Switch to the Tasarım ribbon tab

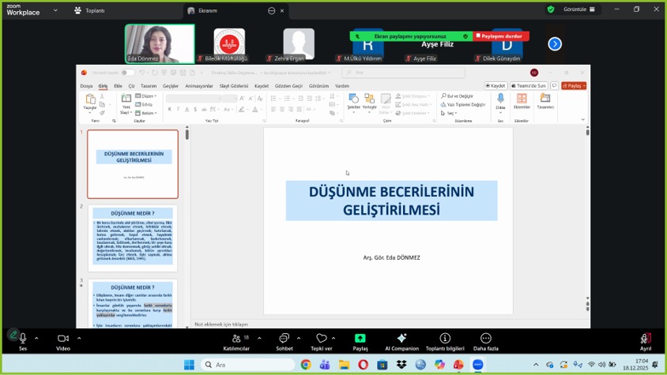(149, 85)
